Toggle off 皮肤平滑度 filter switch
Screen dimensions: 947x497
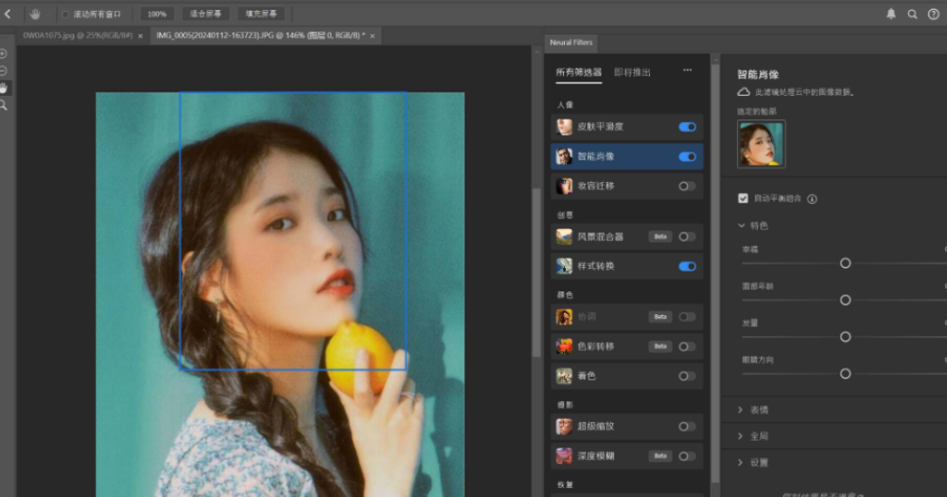coord(687,127)
